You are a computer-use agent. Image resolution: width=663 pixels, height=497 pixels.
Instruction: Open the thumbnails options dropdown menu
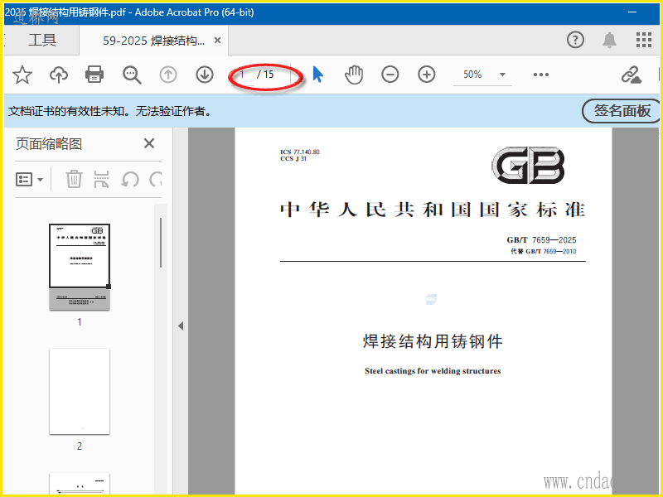point(29,179)
